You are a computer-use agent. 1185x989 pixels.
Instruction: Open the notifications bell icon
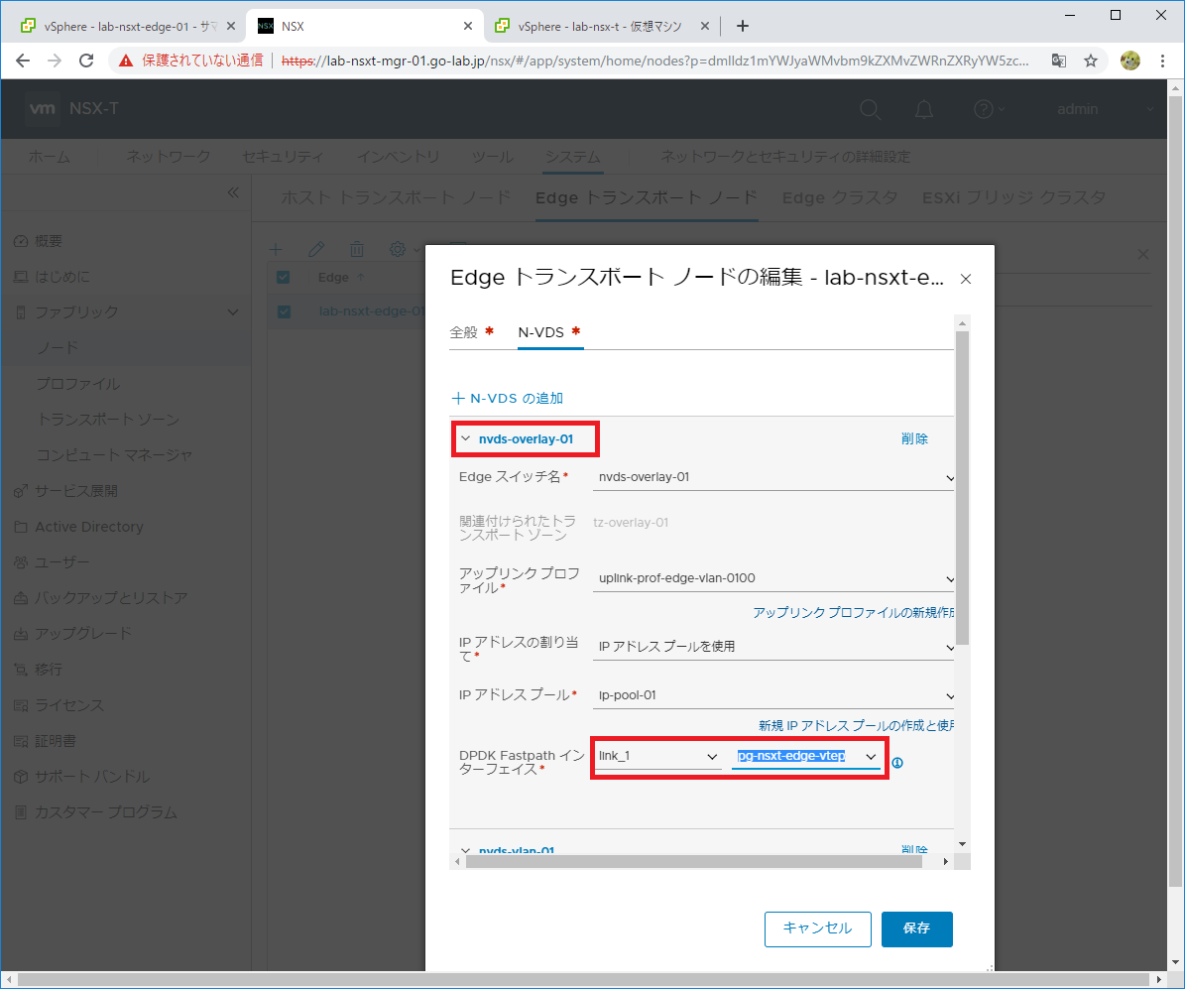pyautogui.click(x=923, y=109)
